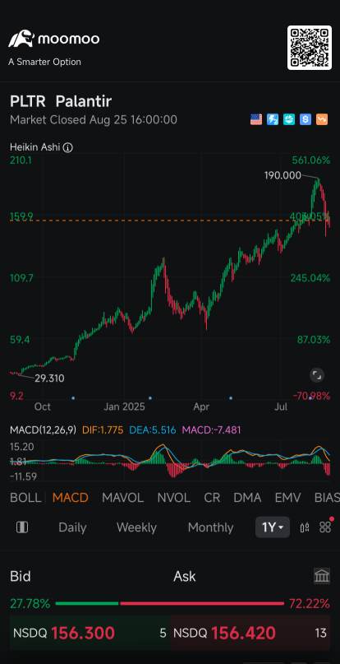Expand chart to fullscreen
The width and height of the screenshot is (340, 664).
pyautogui.click(x=317, y=374)
